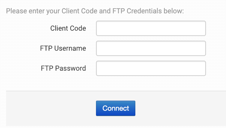
Task: Click the word Password in FTP Password label
Action: tap(70, 68)
